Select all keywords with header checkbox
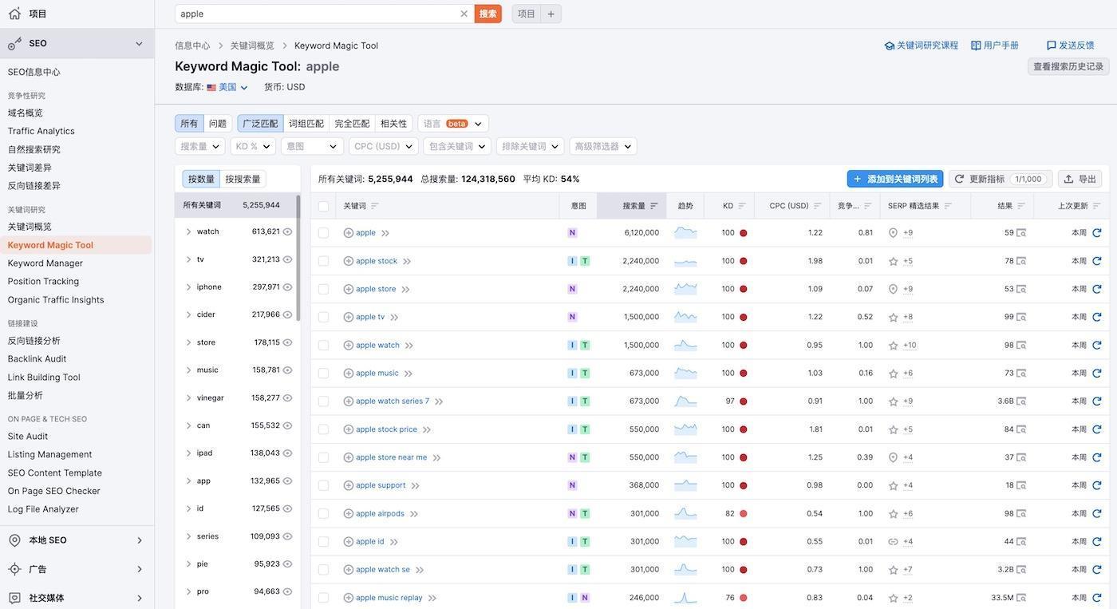The height and width of the screenshot is (609, 1117). point(323,206)
